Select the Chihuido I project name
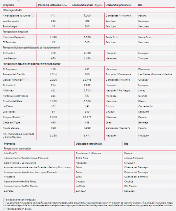The height and width of the screenshot is (211, 176). tap(9, 53)
